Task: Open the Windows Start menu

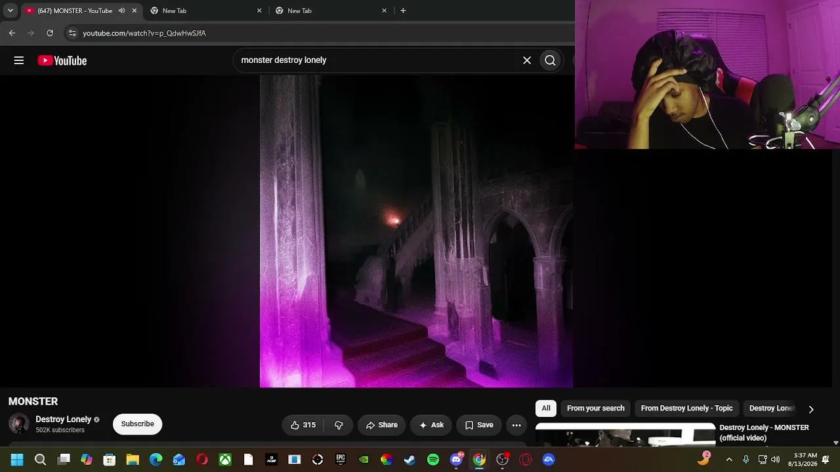Action: tap(17, 460)
